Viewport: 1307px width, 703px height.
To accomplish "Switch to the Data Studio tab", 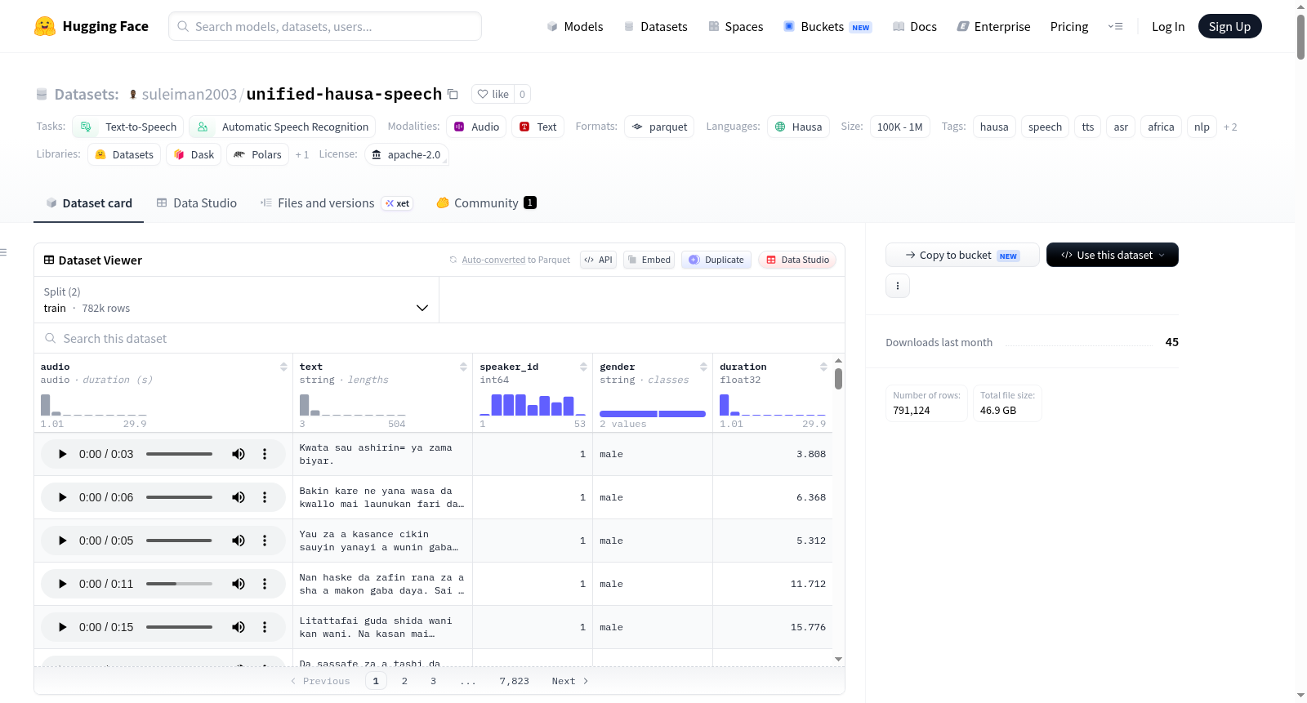I will (x=197, y=203).
